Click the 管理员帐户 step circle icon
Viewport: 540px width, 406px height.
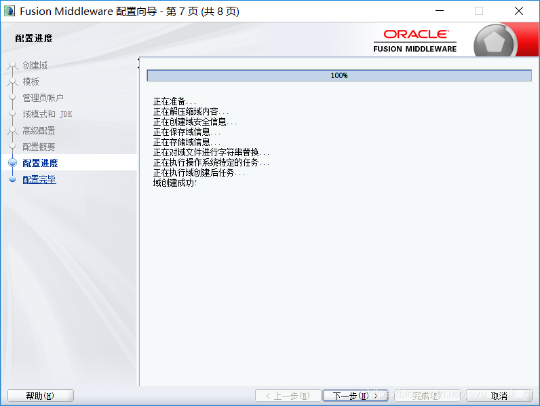click(x=12, y=98)
